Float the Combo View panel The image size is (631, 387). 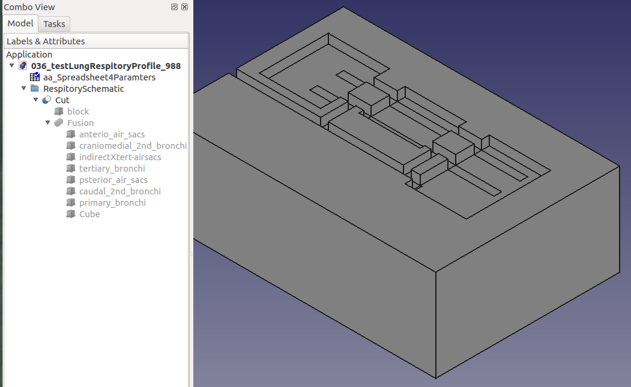click(x=174, y=7)
